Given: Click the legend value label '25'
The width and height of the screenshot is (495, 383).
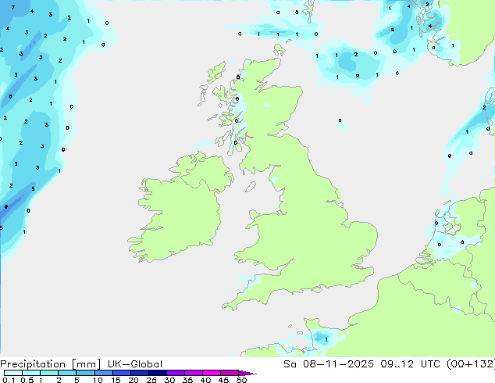Looking at the screenshot, I should 151,380.
